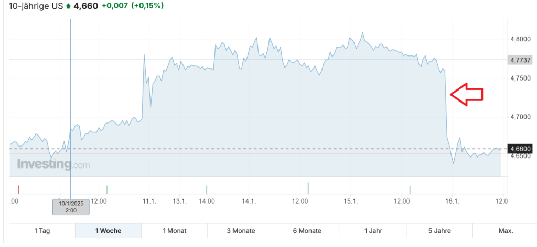Click the +0,007 (+0,15%) change value
The height and width of the screenshot is (247, 537).
click(x=133, y=6)
